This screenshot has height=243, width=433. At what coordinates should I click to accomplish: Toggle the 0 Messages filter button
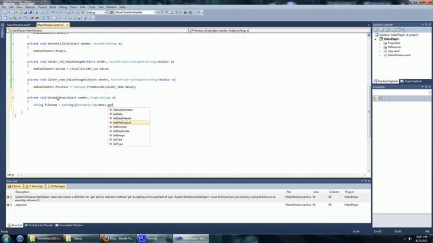(x=56, y=186)
